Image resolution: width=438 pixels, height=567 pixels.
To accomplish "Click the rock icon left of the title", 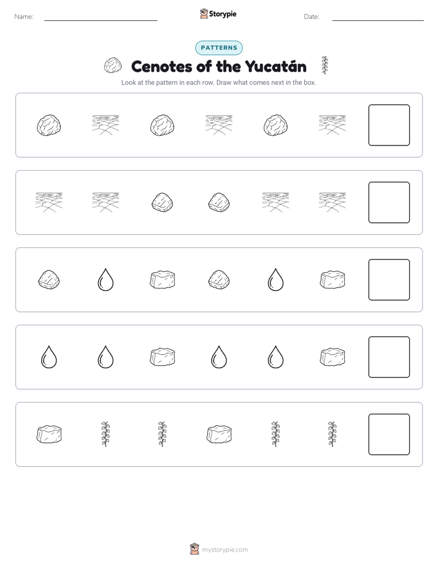I will point(113,66).
